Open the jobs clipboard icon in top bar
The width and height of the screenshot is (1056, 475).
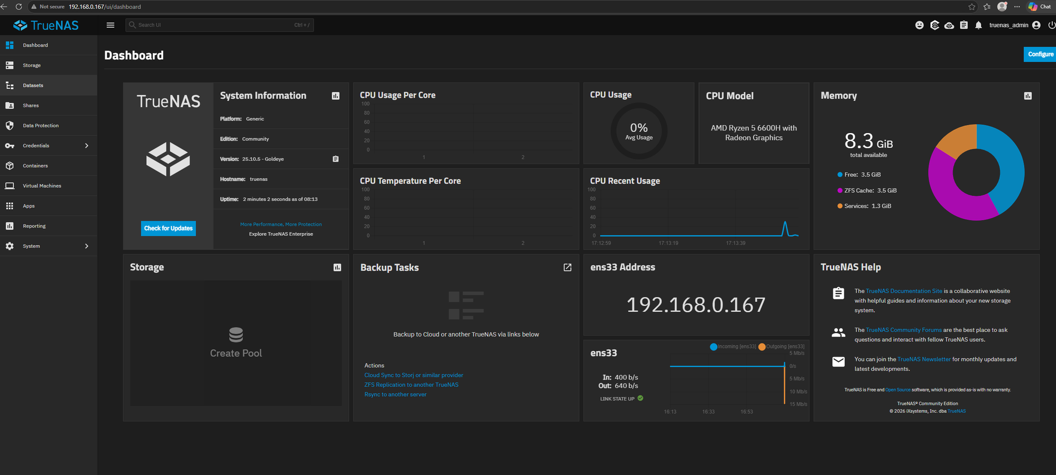click(x=964, y=25)
